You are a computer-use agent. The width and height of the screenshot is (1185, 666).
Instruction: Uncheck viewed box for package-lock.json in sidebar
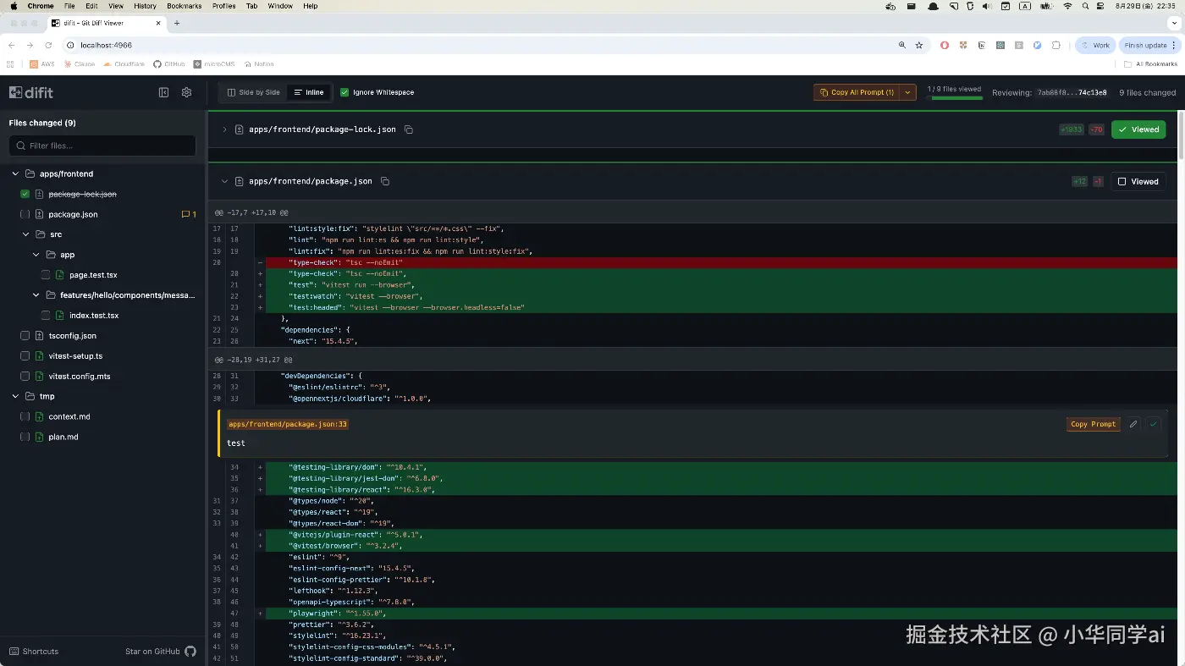pos(25,194)
